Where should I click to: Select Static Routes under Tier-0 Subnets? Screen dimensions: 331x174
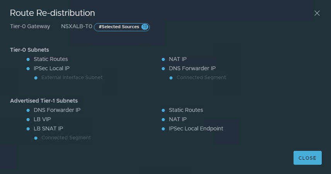51,59
